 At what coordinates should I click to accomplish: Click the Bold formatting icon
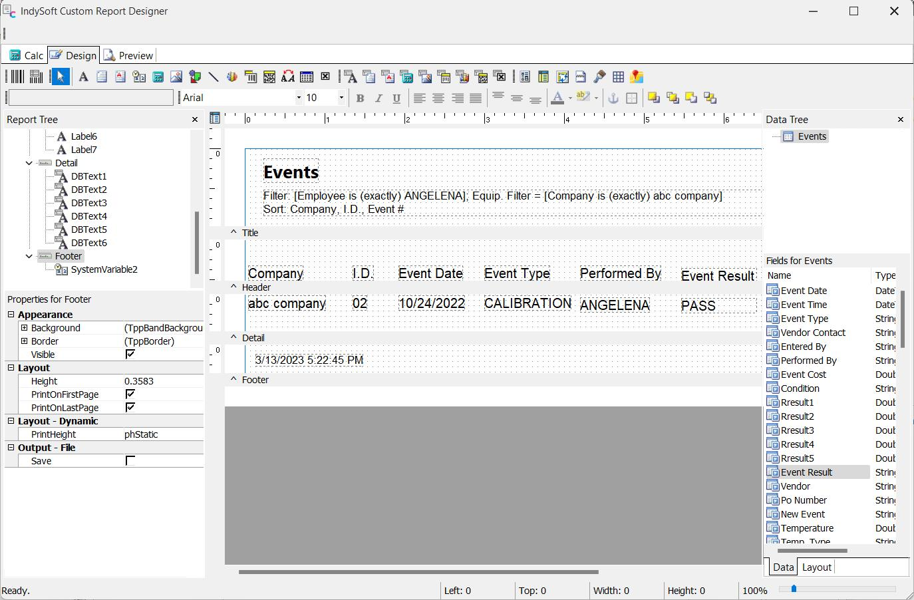[360, 98]
